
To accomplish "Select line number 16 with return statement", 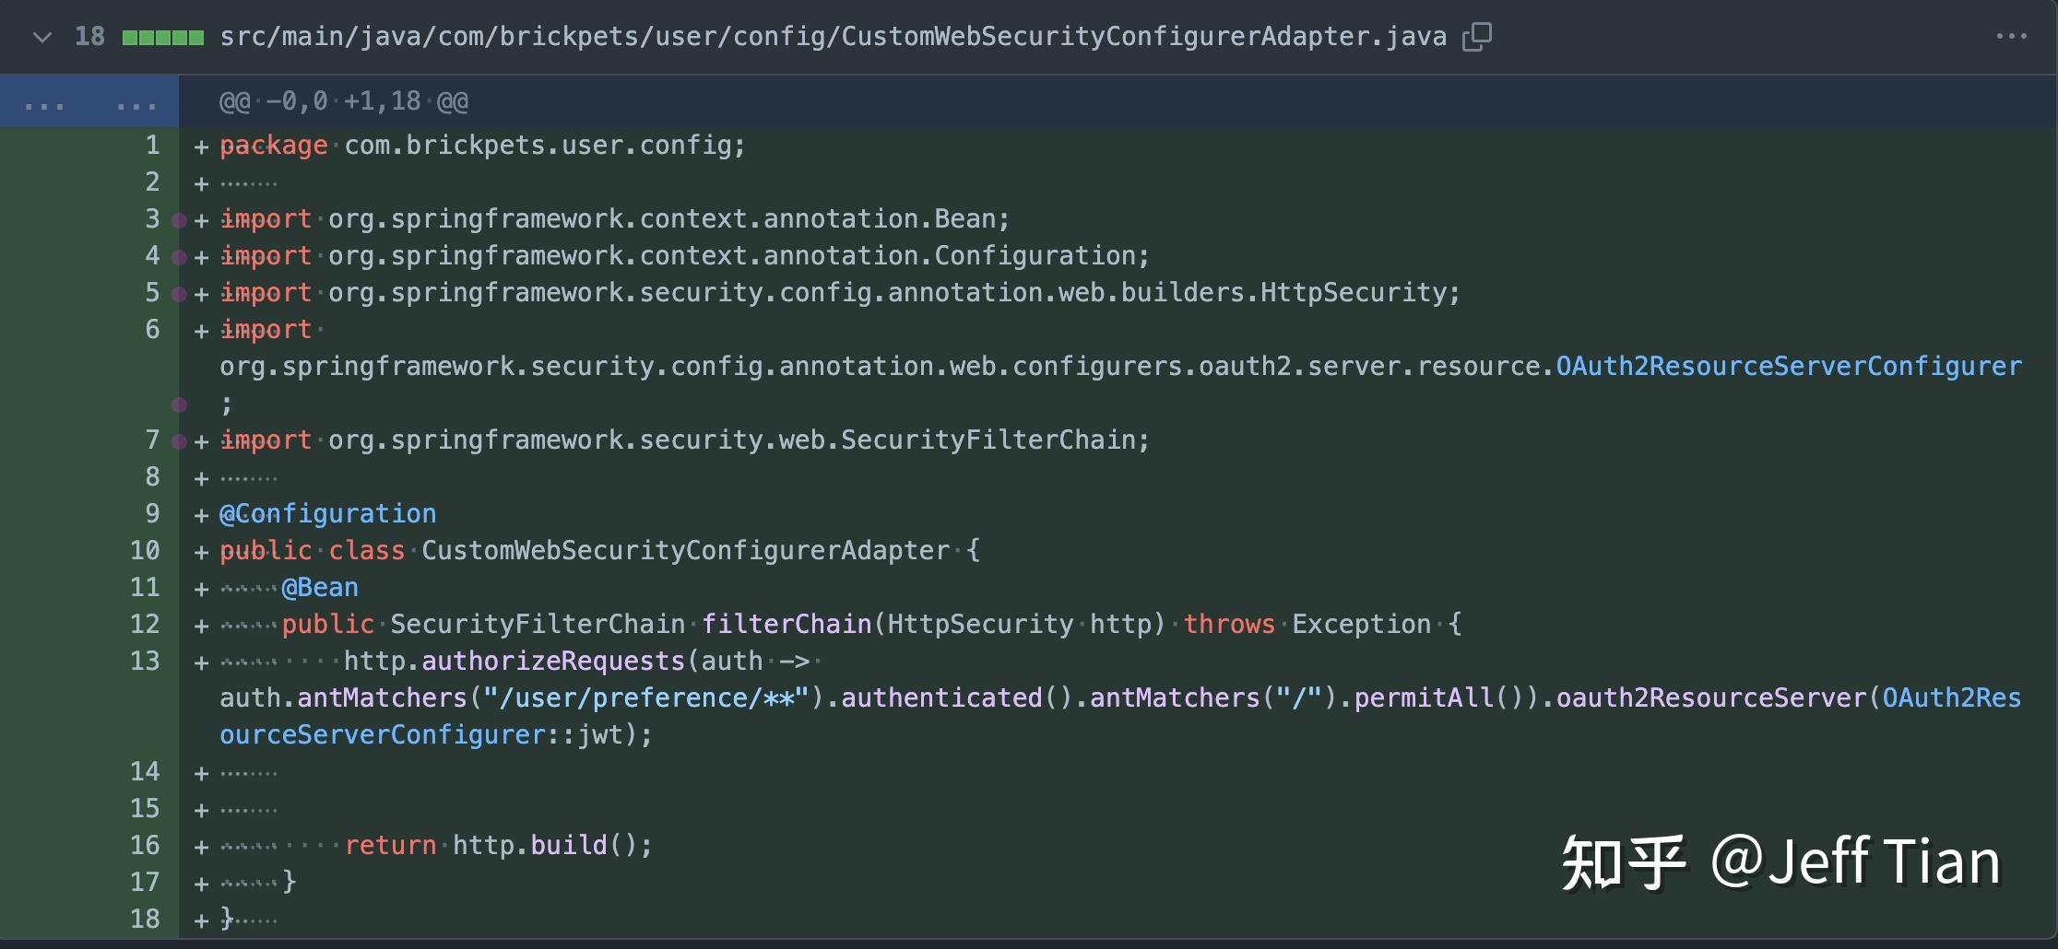I will pos(145,844).
